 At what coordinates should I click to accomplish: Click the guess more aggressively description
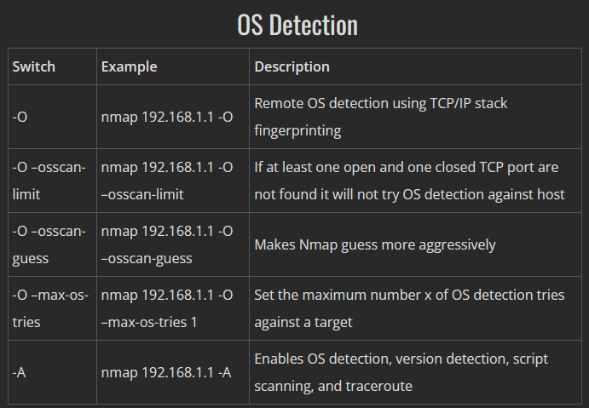point(375,244)
